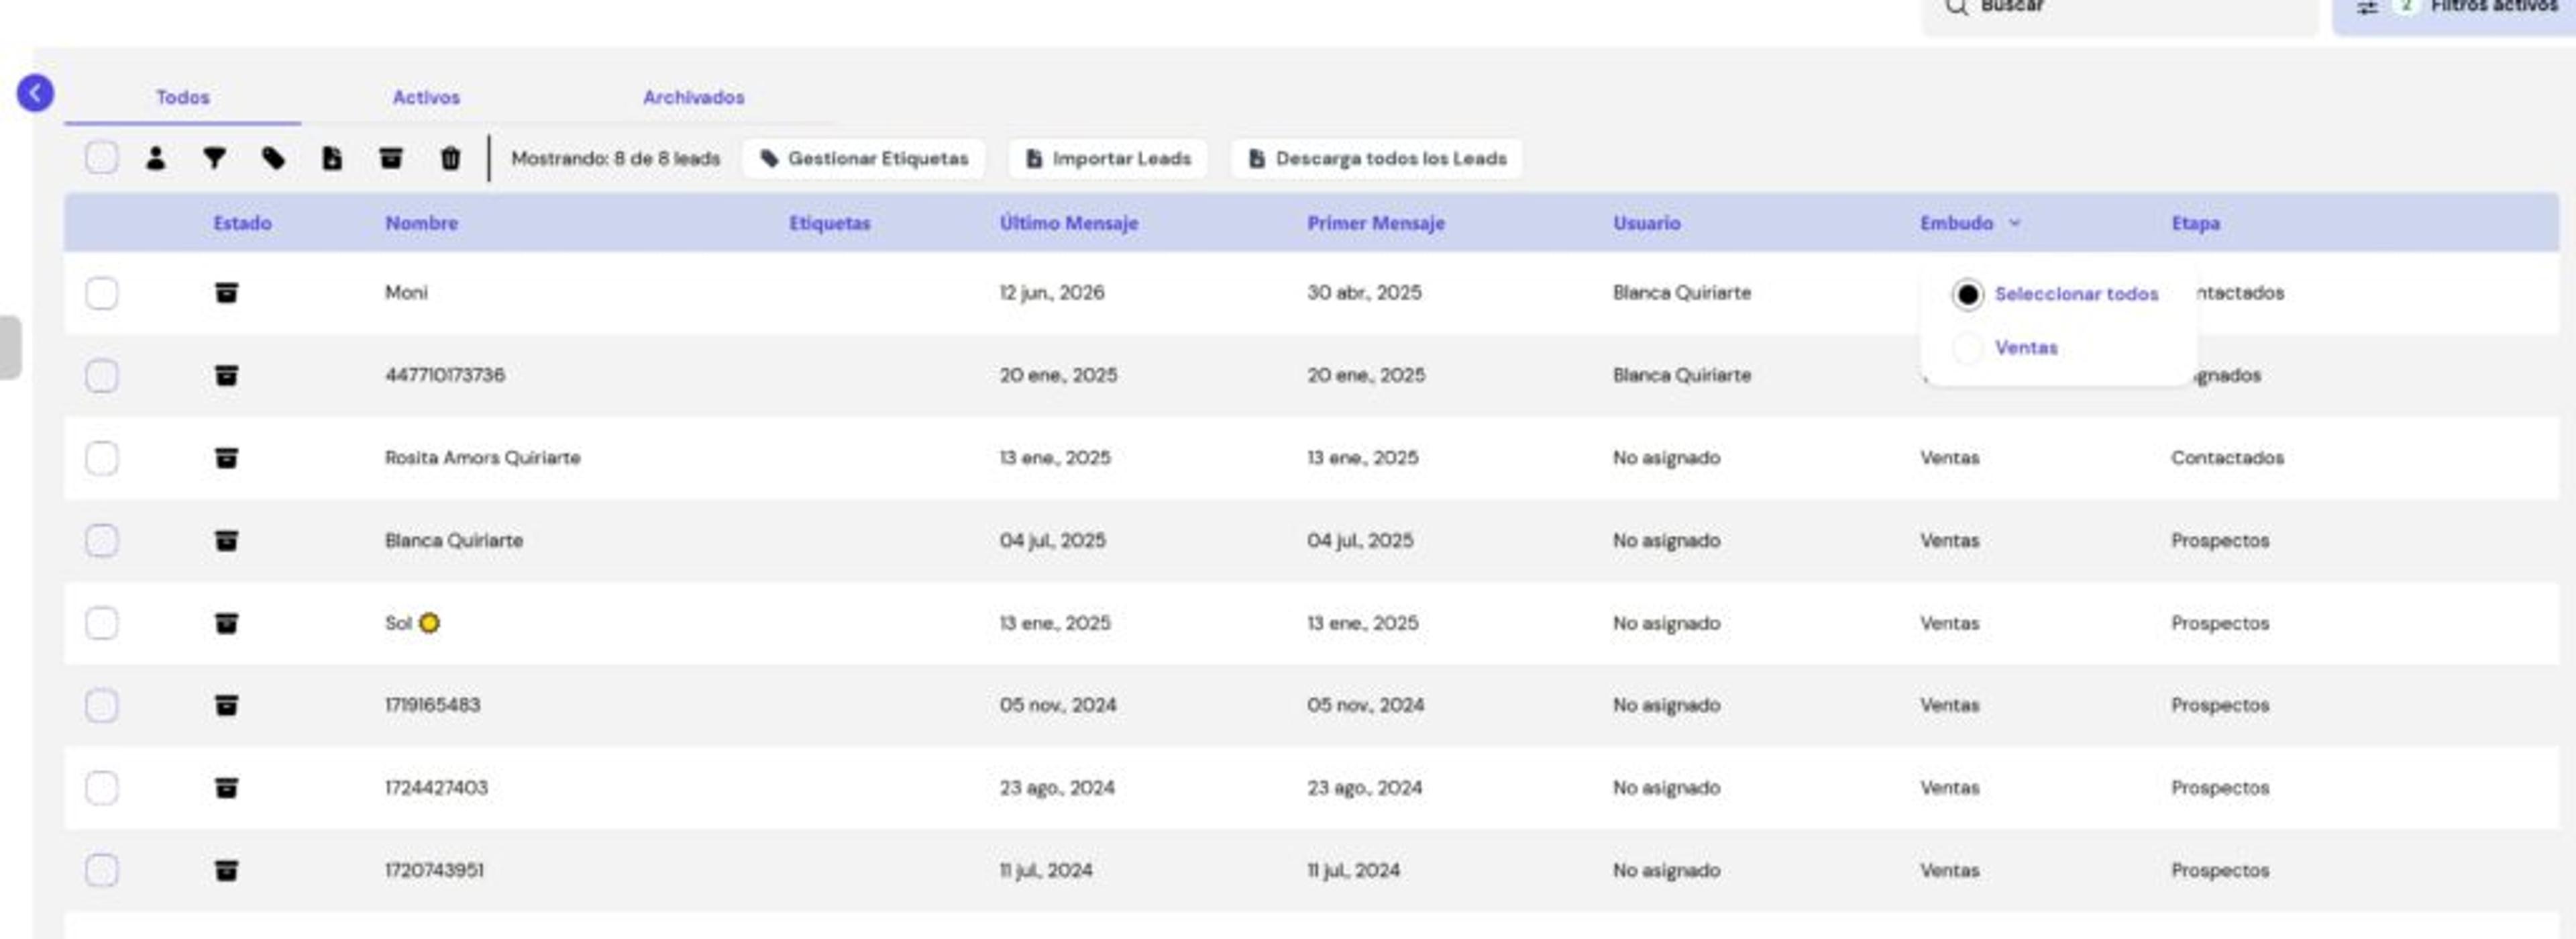Click archive status icon for 1719165483
This screenshot has width=2576, height=939.
click(227, 705)
